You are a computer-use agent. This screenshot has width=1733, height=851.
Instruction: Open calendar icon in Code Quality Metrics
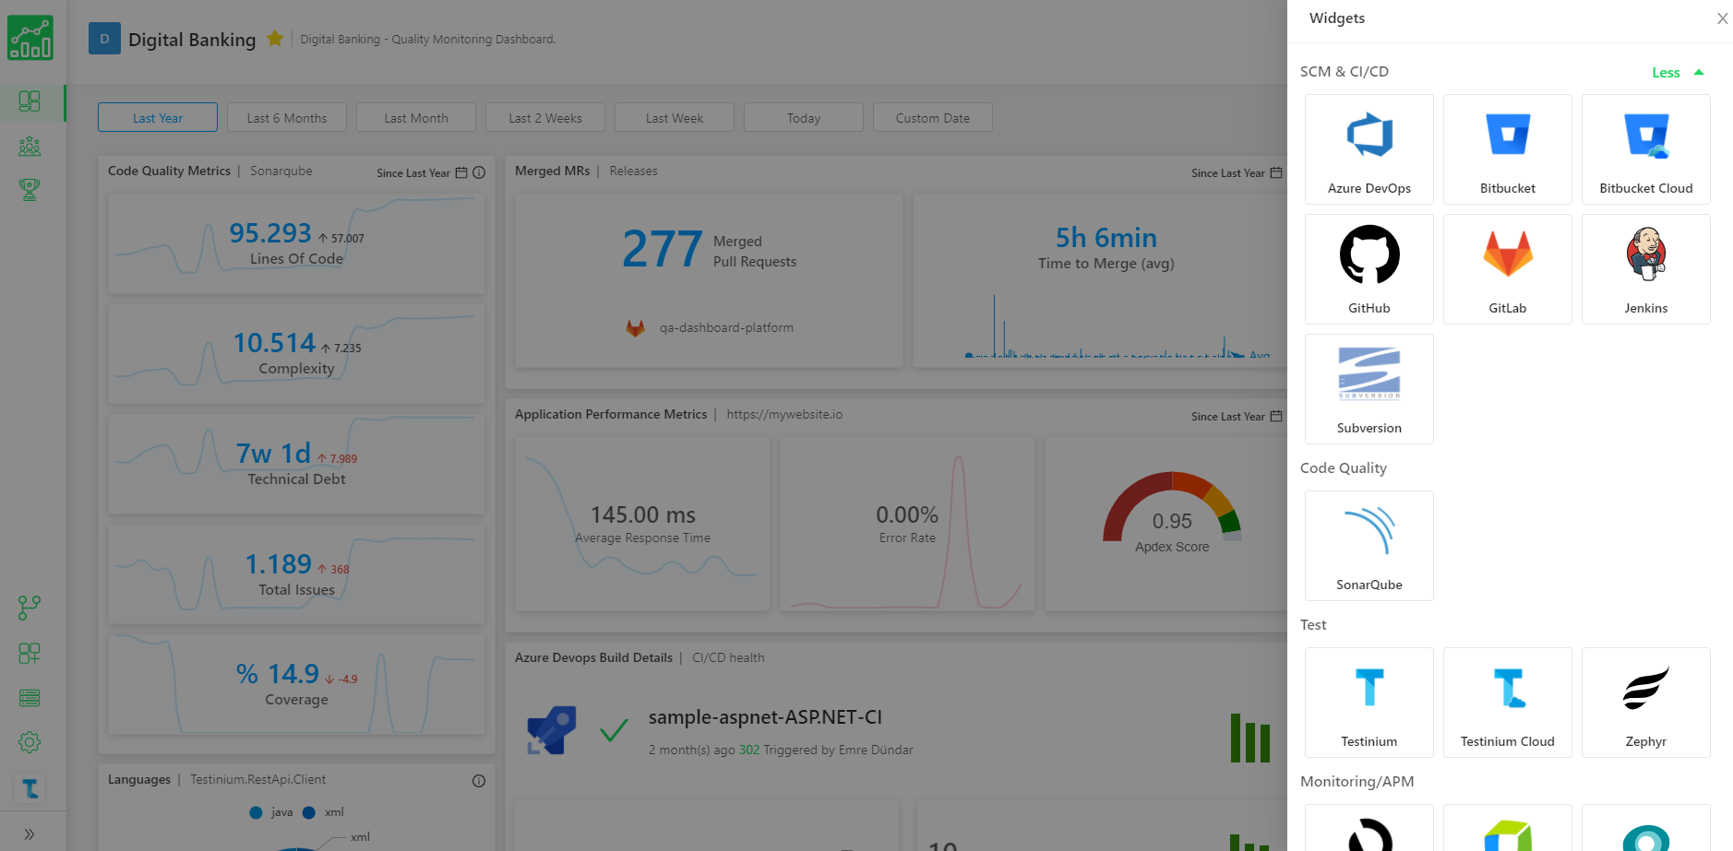tap(461, 172)
